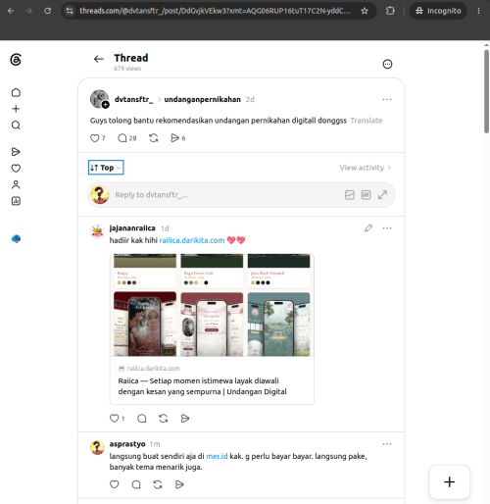Open more menu on asprastyo reply
490x504 pixels.
(x=387, y=444)
